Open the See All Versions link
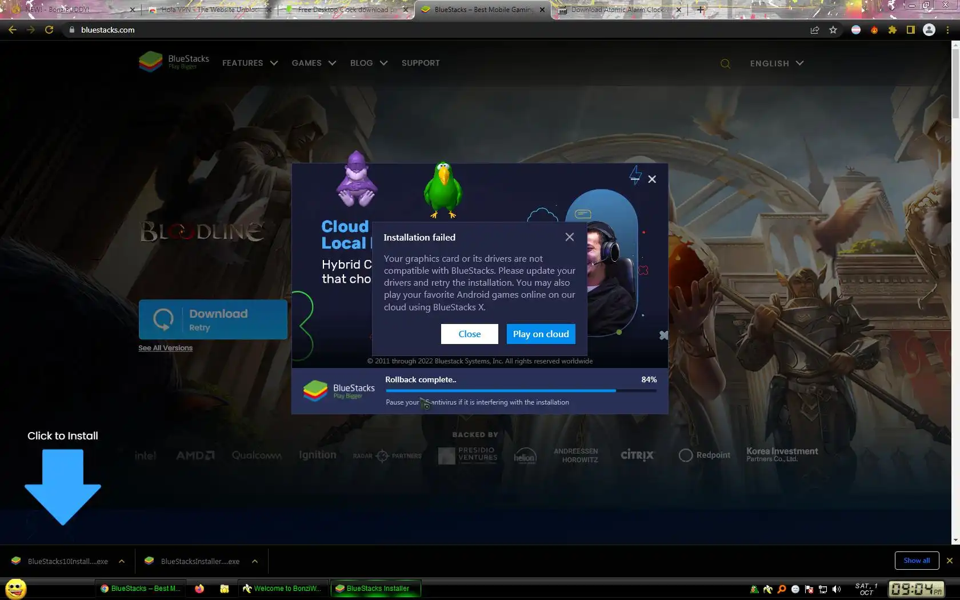 pos(165,348)
